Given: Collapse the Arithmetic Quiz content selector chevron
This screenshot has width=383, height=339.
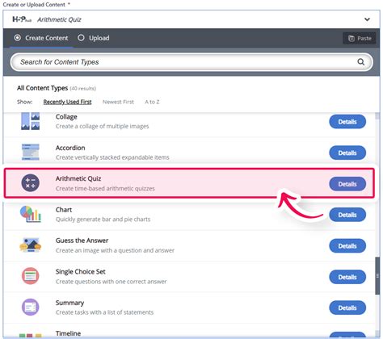Looking at the screenshot, I should (367, 19).
